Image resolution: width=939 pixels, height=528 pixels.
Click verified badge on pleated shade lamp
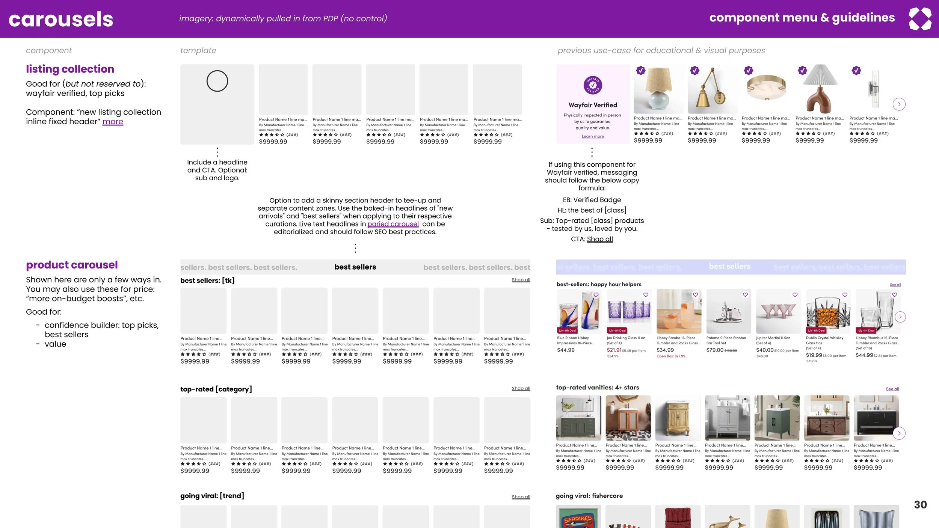click(x=802, y=70)
